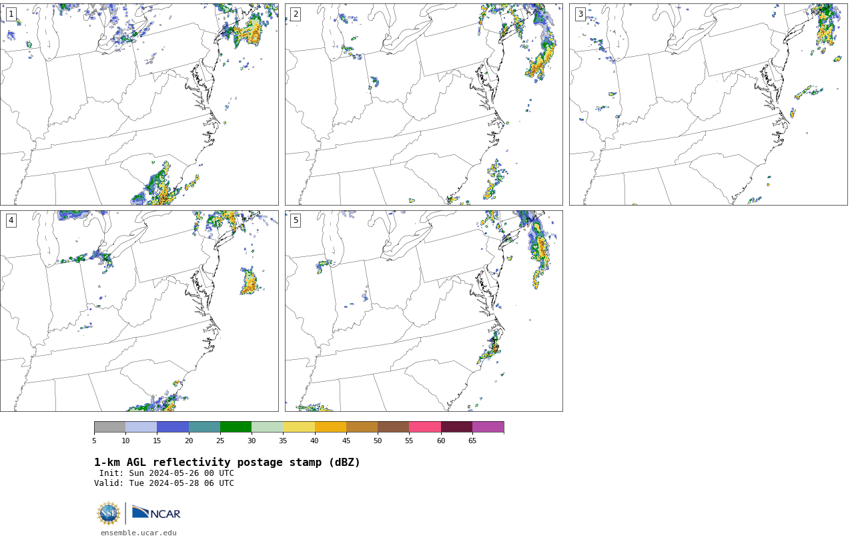Select the dark maroon 60-65 dBZ swatch
Screen dimensions: 854x540
(x=456, y=427)
